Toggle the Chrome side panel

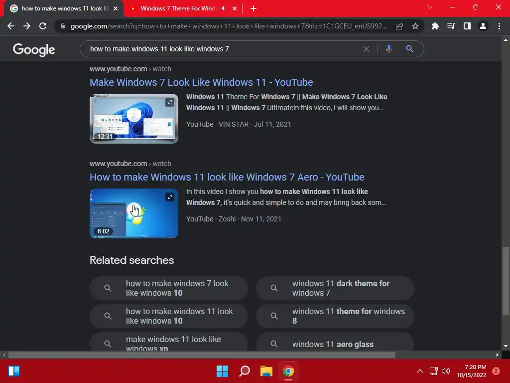pos(467,26)
